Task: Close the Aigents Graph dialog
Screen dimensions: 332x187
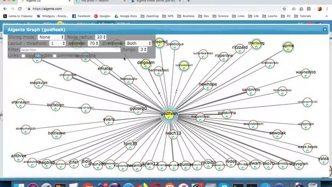Action: click(x=325, y=30)
